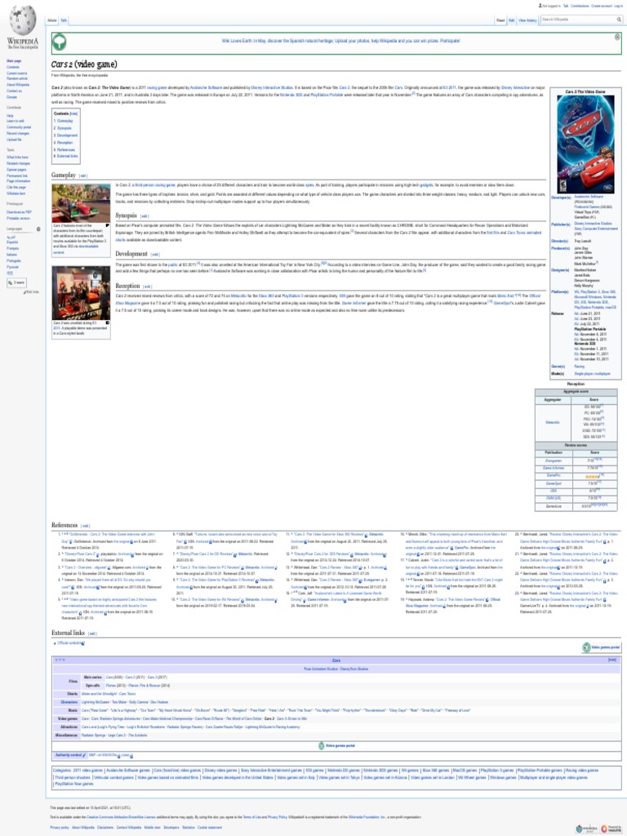Image resolution: width=627 pixels, height=836 pixels.
Task: Open Random article in sidebar
Action: [x=16, y=79]
